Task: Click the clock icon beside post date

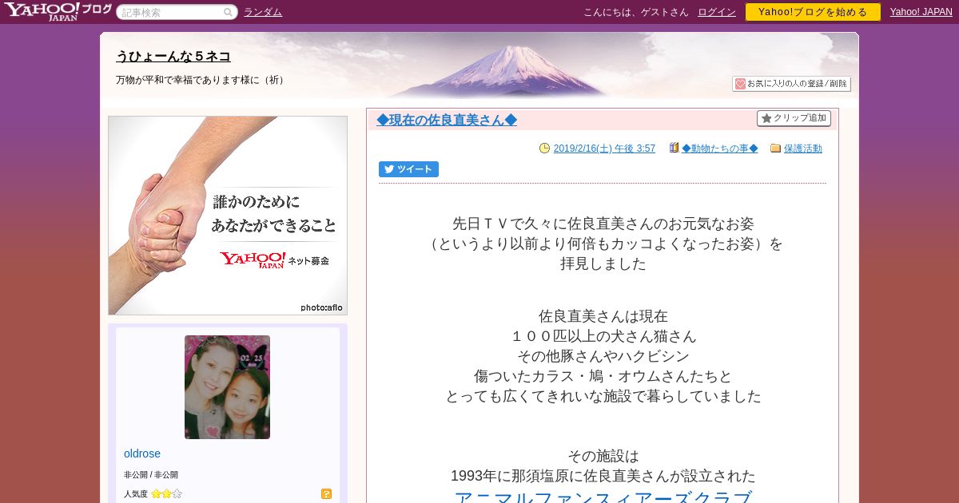Action: click(x=545, y=148)
